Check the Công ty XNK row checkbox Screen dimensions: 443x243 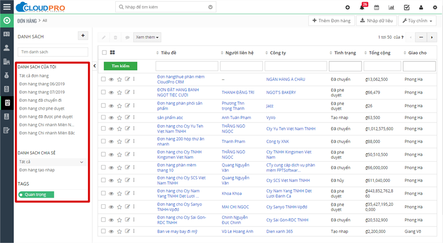[x=104, y=141]
